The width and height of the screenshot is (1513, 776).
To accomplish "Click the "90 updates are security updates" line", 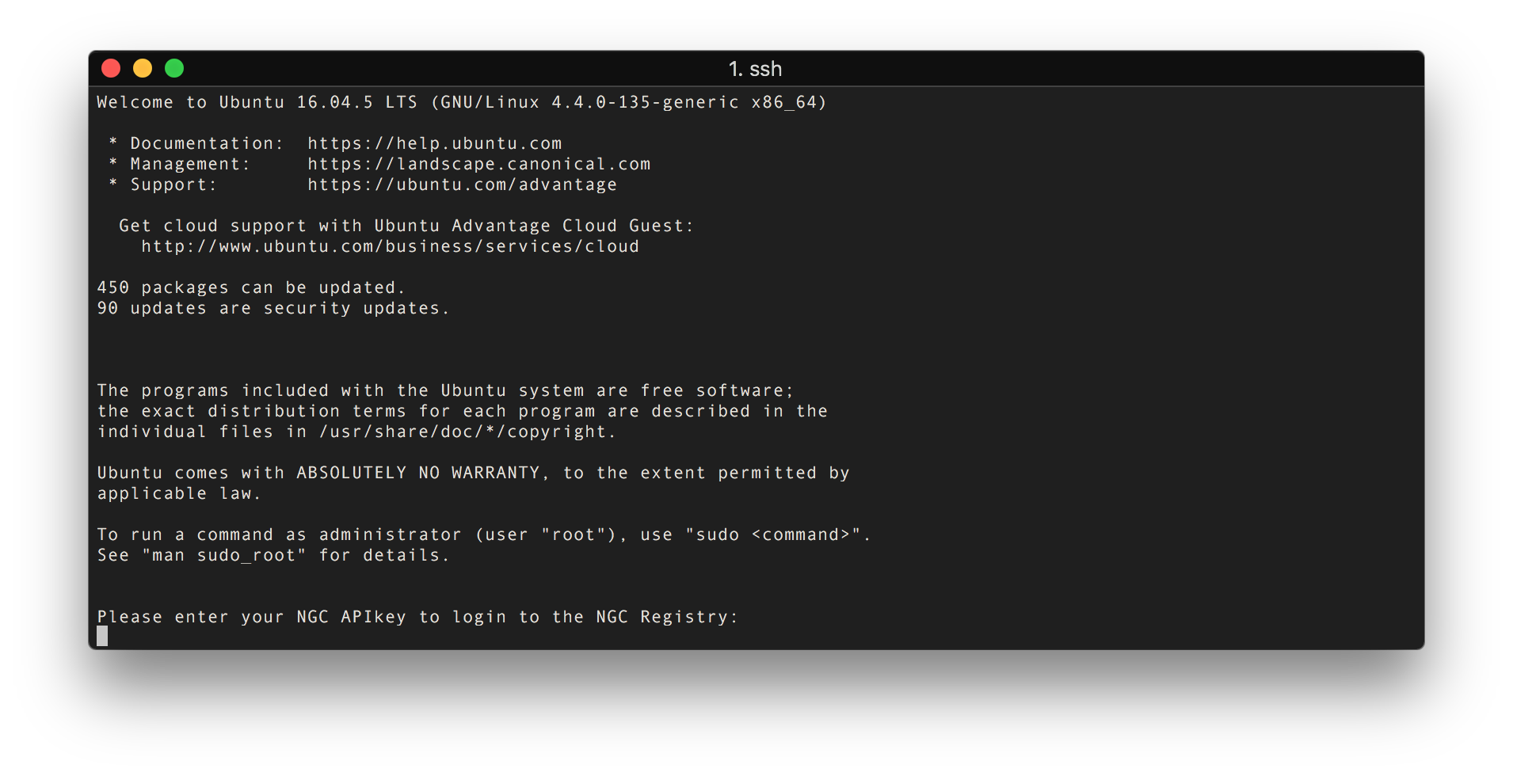I will 272,308.
